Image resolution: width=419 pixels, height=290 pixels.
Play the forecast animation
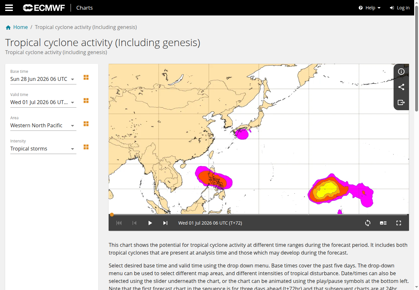click(150, 223)
